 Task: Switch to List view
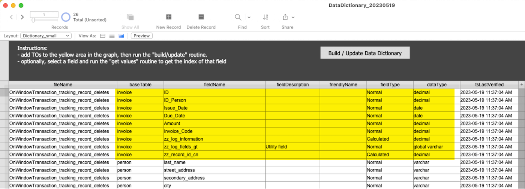point(112,36)
